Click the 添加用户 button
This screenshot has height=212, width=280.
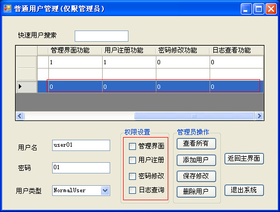tap(196, 160)
